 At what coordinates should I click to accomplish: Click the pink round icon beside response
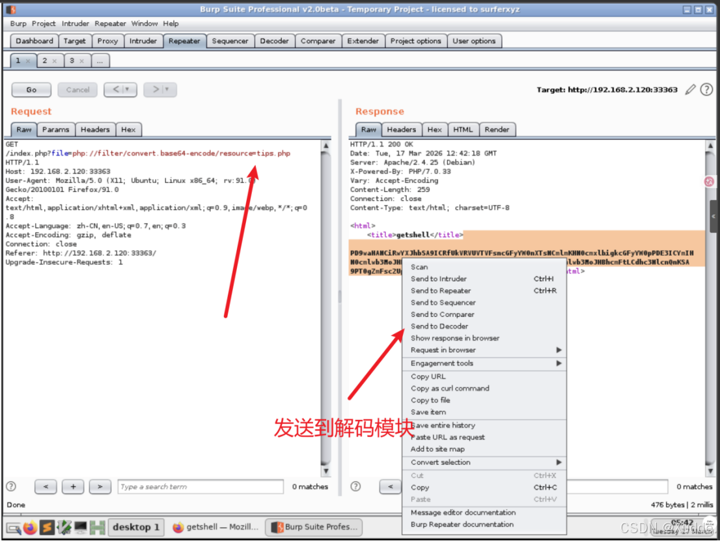tap(710, 182)
